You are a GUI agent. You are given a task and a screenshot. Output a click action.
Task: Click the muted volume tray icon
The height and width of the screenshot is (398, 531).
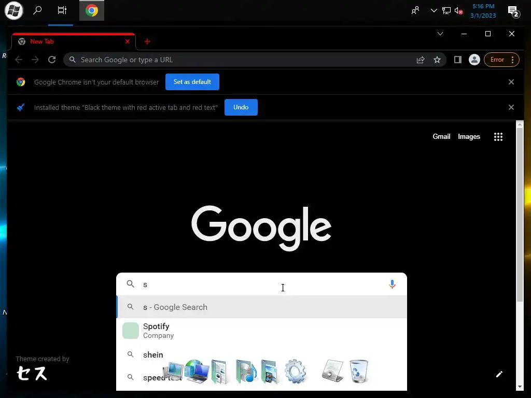(x=458, y=10)
